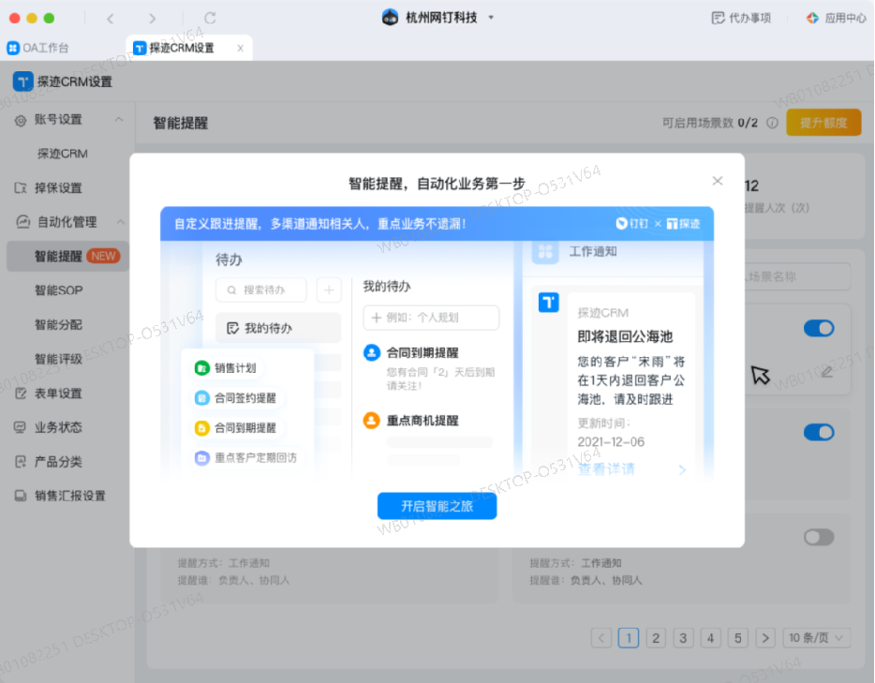Open the 杭州网钉科技 organization dropdown
The image size is (875, 683).
point(491,18)
